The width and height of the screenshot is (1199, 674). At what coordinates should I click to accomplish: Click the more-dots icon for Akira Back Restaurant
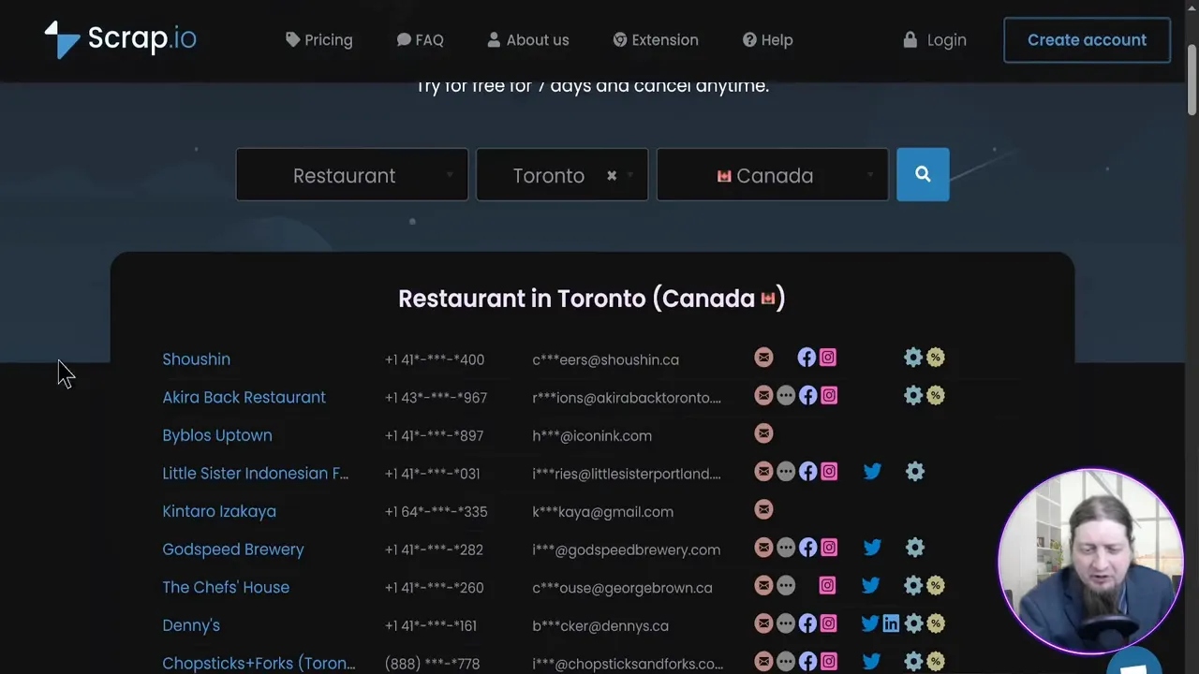[786, 396]
